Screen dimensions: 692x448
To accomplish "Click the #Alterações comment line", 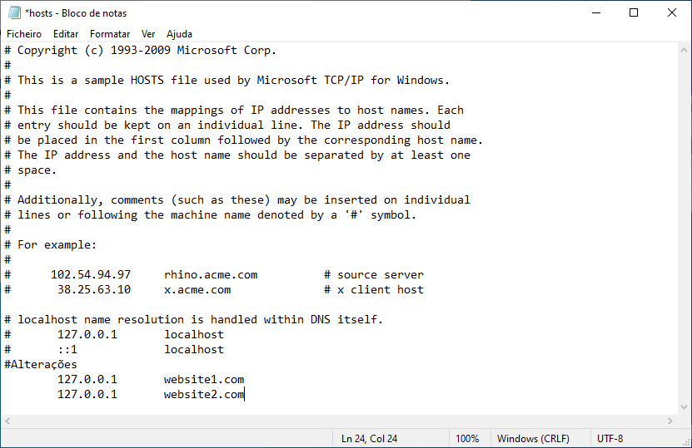I will 41,365.
